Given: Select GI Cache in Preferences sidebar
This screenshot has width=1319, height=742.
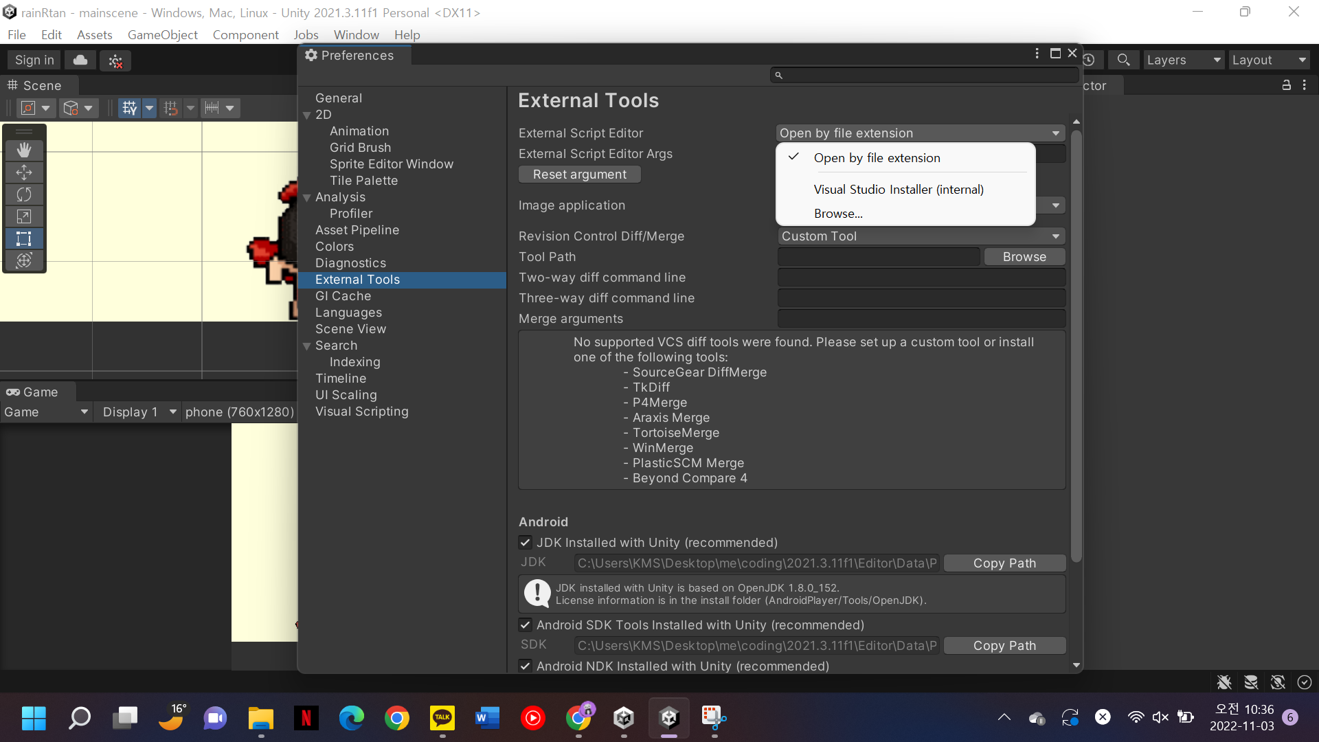Looking at the screenshot, I should coord(343,296).
